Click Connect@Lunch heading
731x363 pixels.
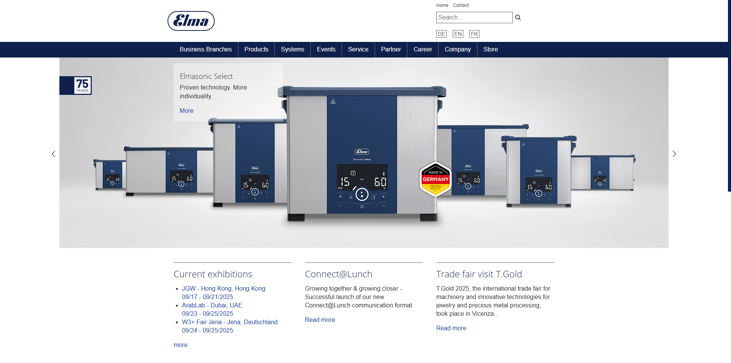[x=338, y=274]
